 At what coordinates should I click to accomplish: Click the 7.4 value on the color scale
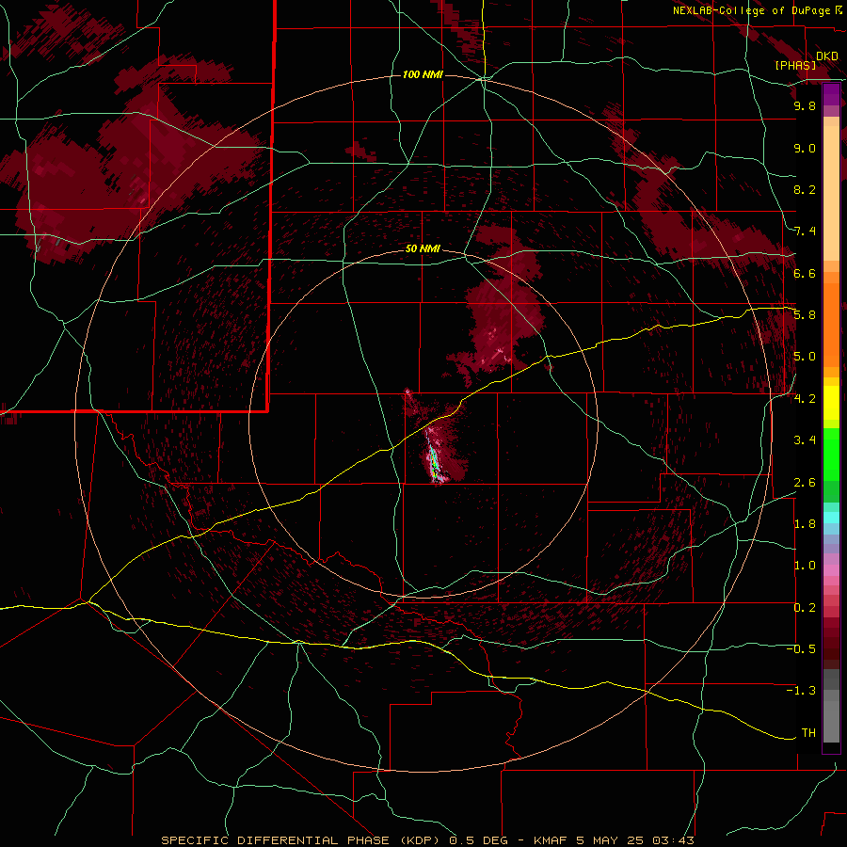pos(805,232)
